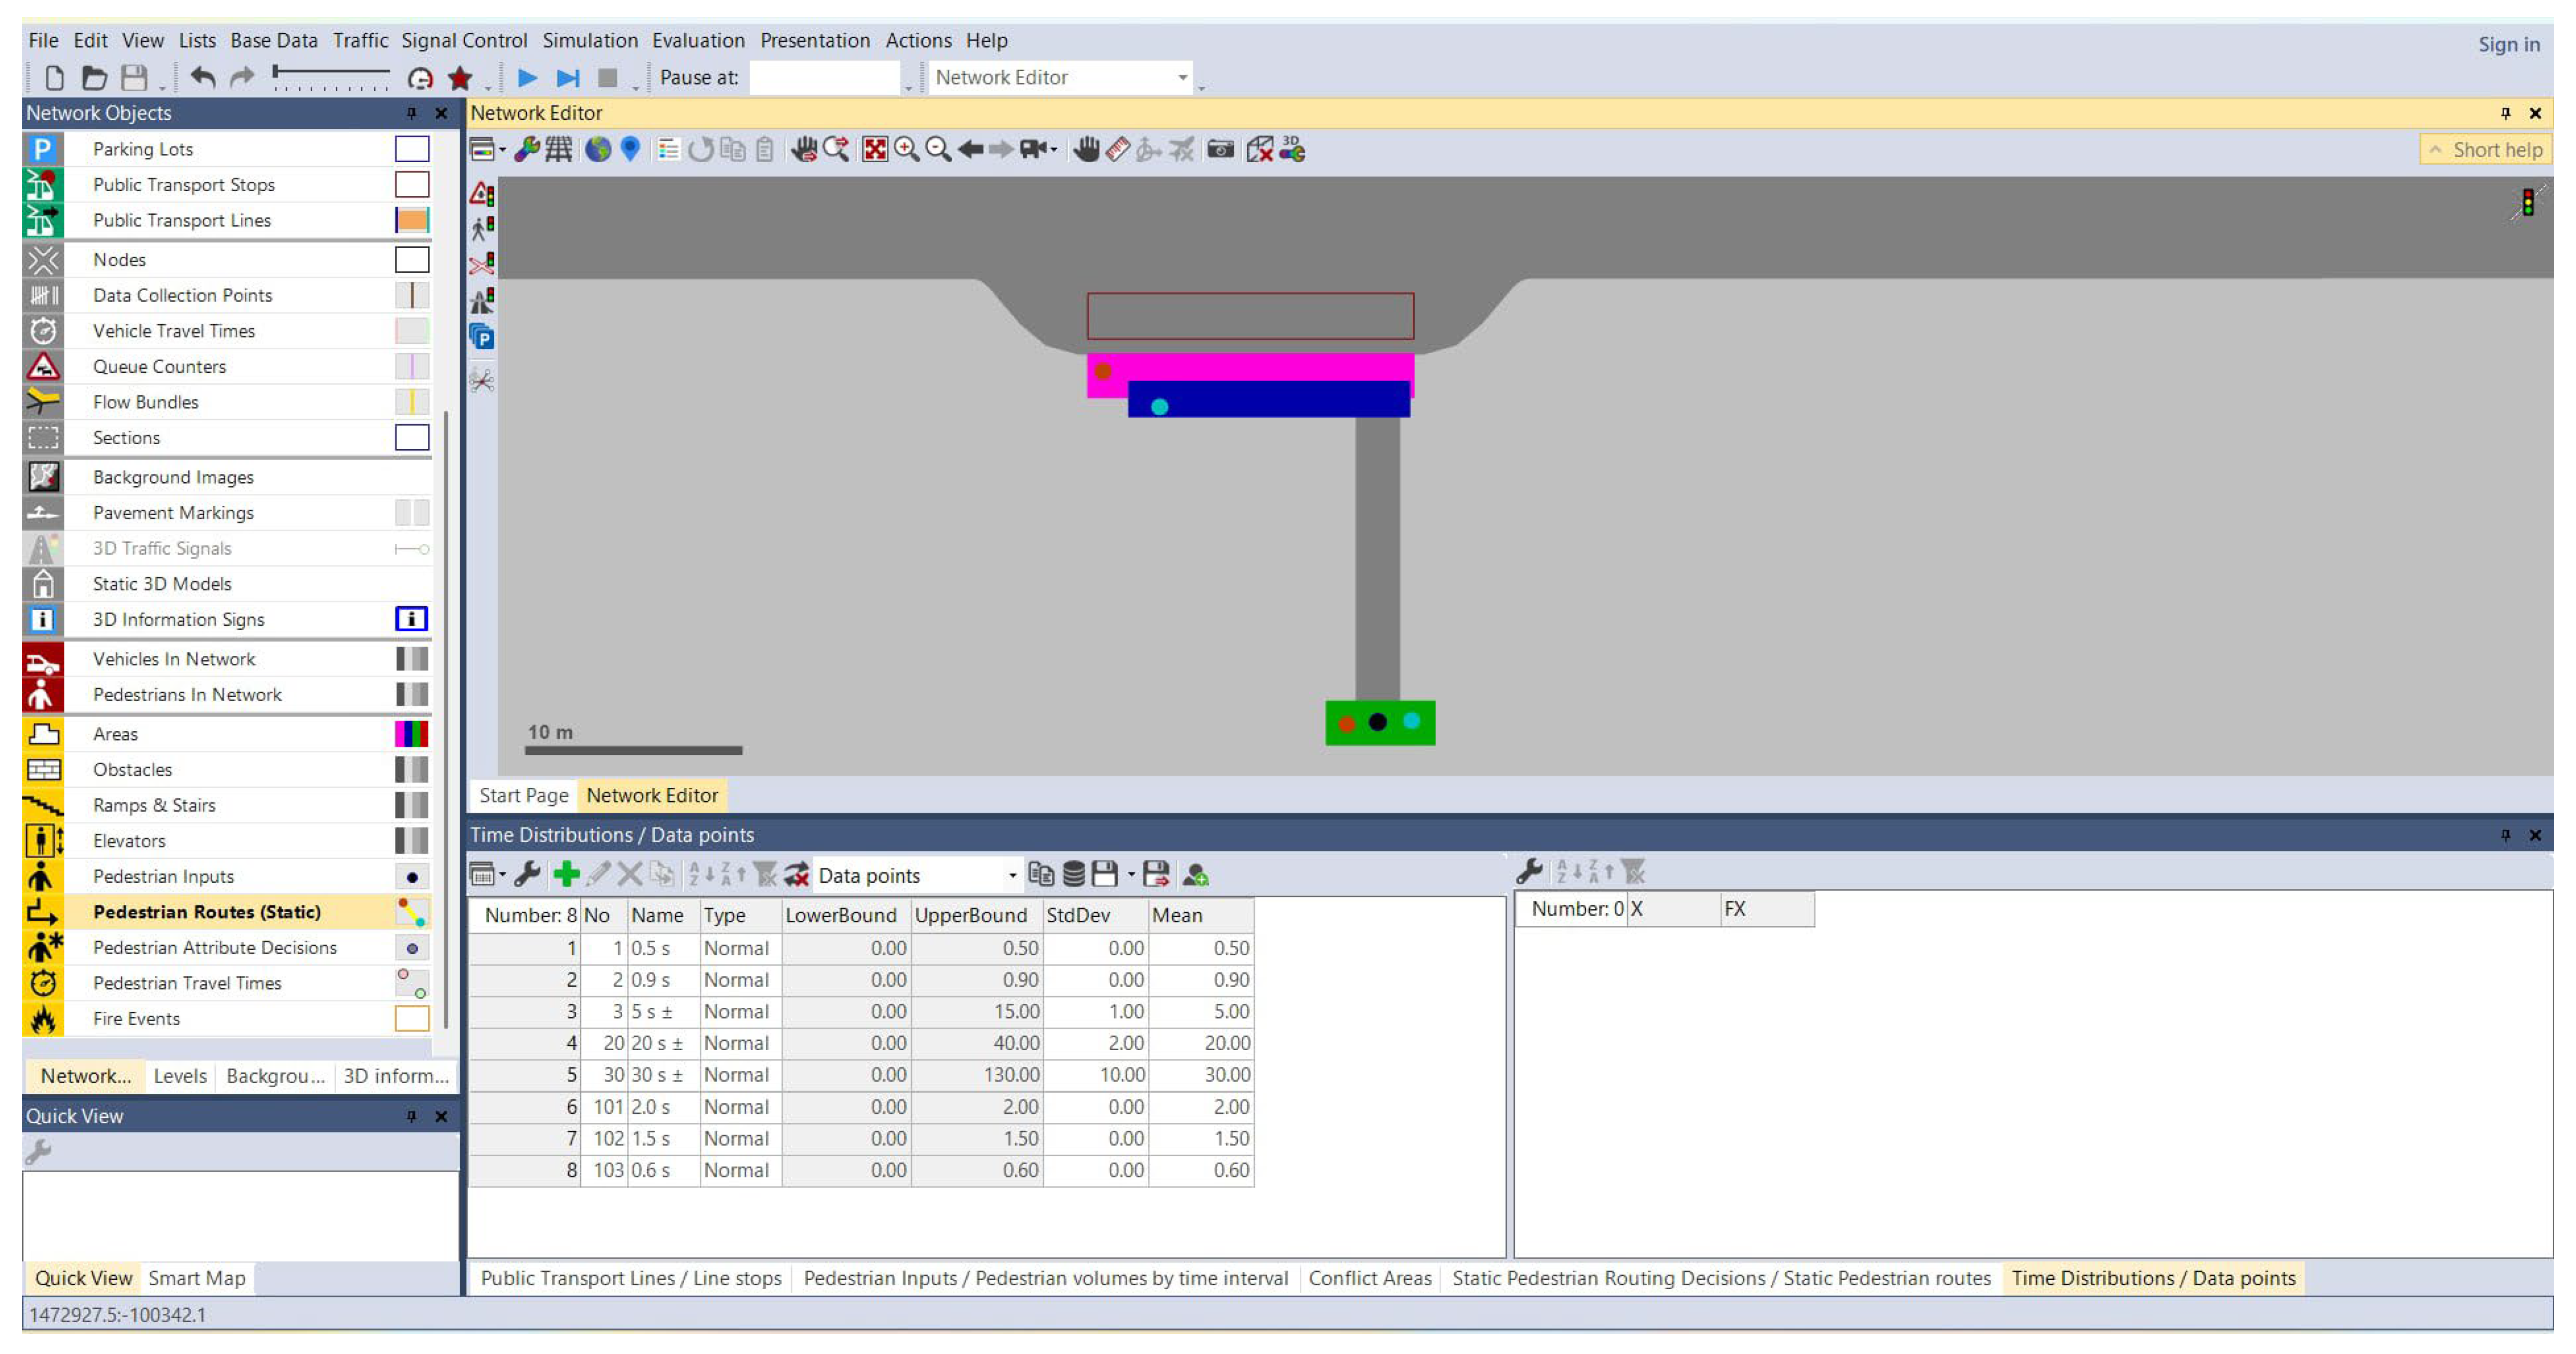Open the Data points relation dropdown
This screenshot has width=2576, height=1354.
tap(1012, 875)
